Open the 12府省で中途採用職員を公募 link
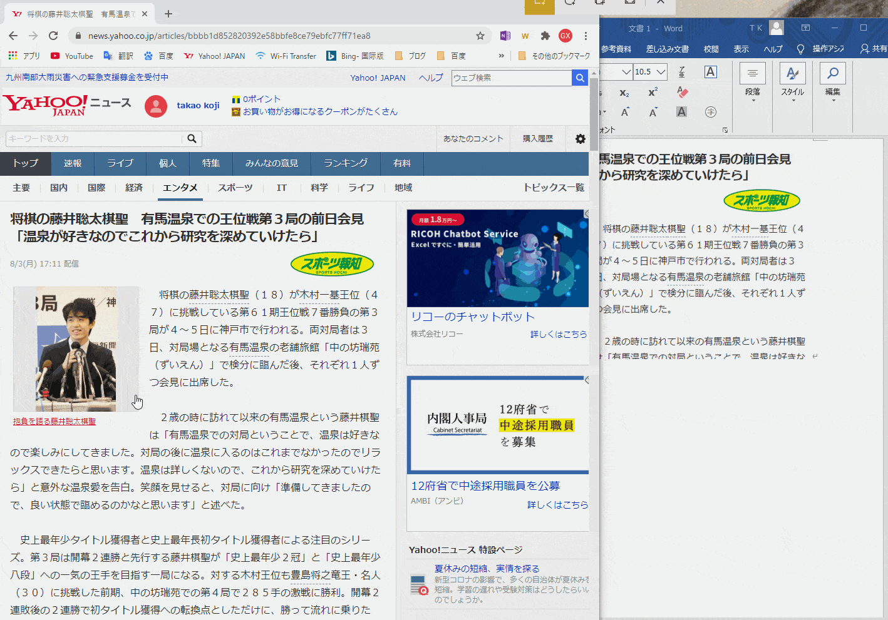888x620 pixels. point(485,485)
